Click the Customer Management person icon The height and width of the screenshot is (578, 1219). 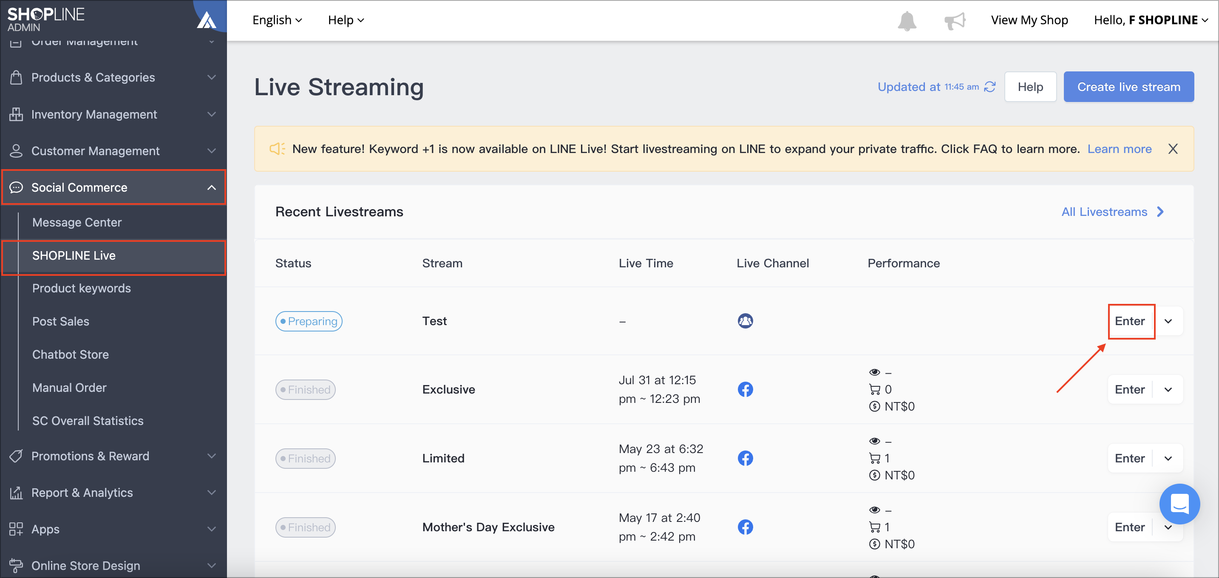pyautogui.click(x=16, y=151)
